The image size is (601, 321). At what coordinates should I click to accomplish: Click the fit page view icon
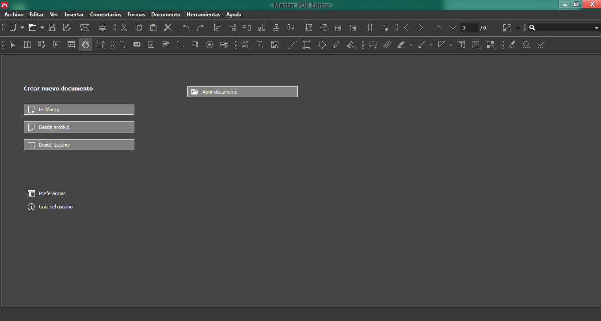[507, 27]
